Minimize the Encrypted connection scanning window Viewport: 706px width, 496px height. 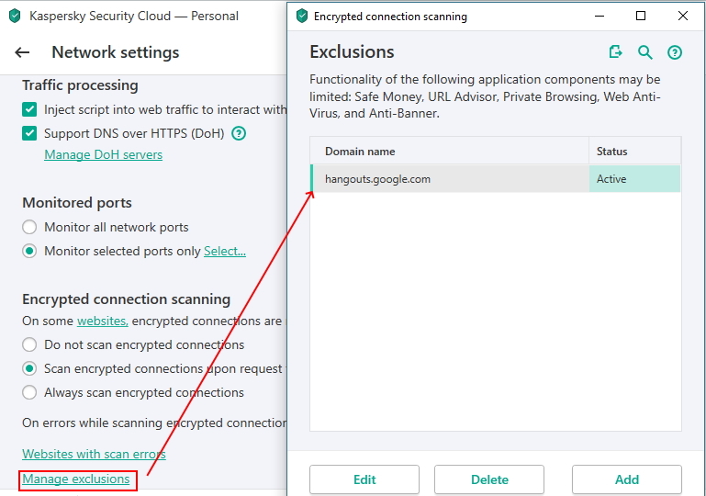point(600,17)
